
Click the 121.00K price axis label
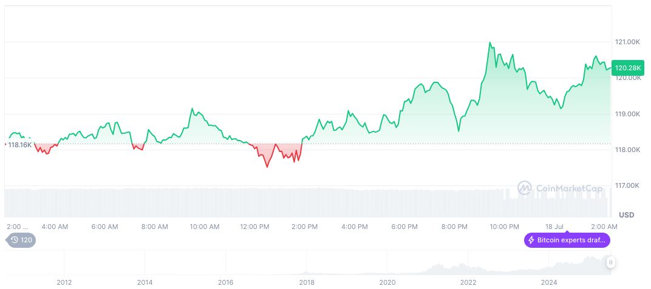tap(628, 42)
